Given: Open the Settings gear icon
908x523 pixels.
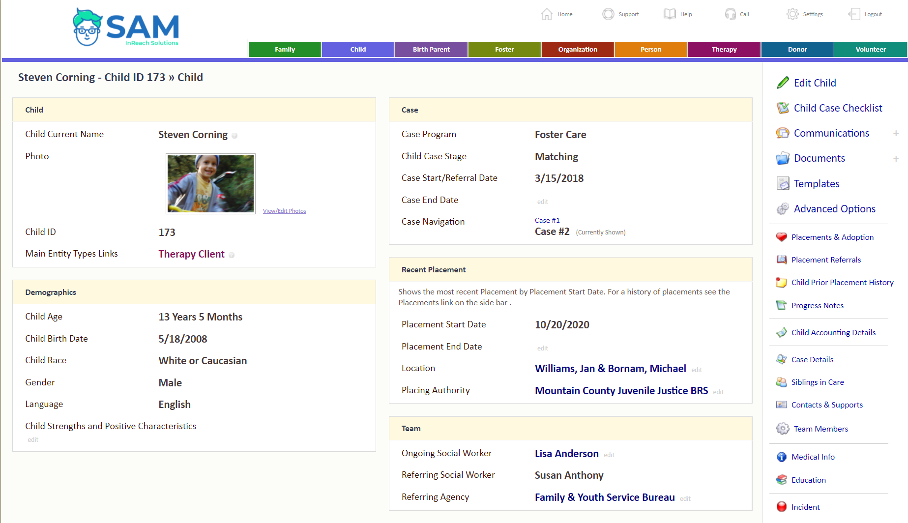Looking at the screenshot, I should (792, 14).
